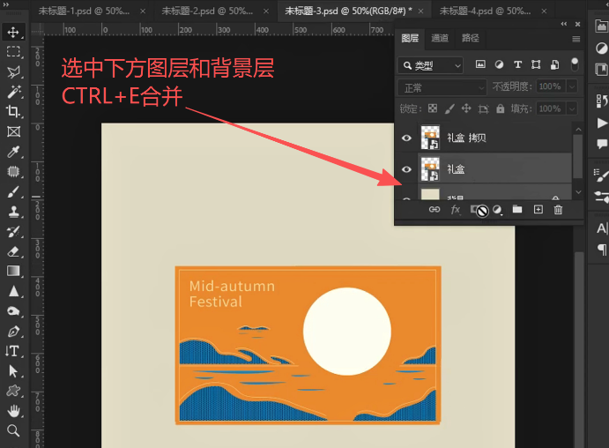The image size is (609, 448).
Task: Switch to 未标题-1.psd document tab
Action: point(84,11)
